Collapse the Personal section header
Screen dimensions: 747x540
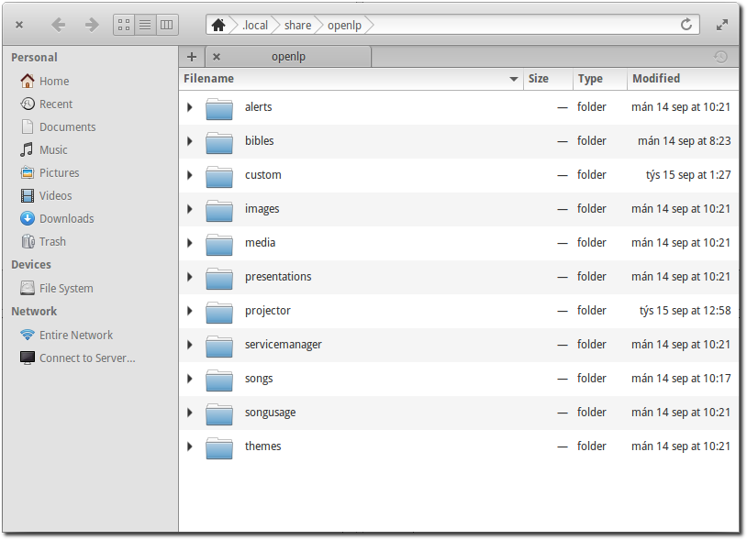pos(34,58)
